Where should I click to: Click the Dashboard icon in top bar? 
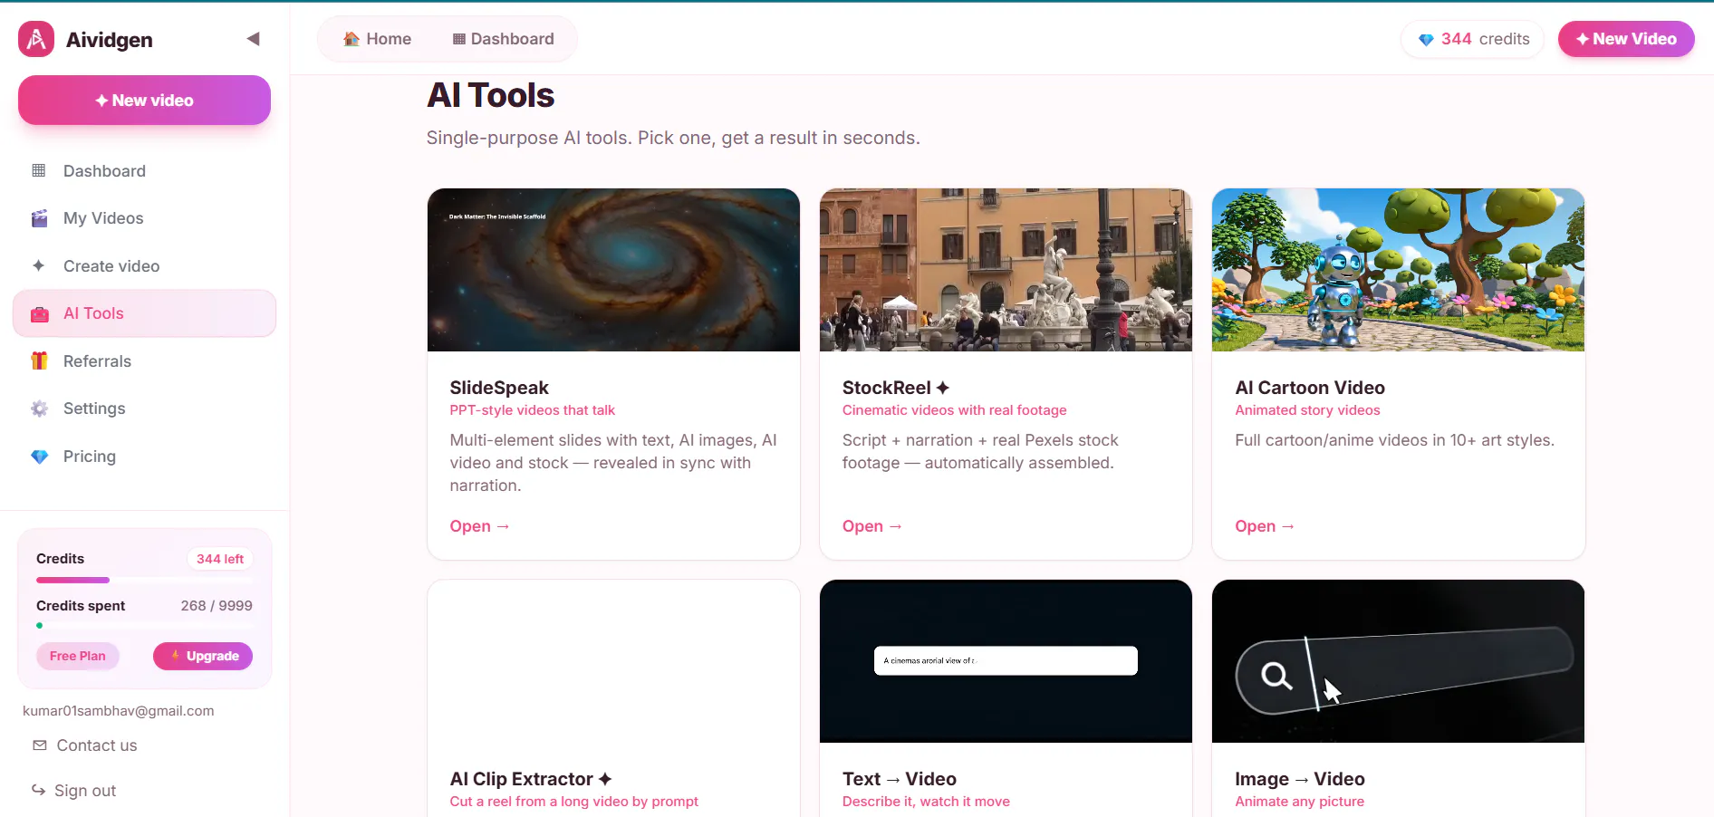coord(459,39)
